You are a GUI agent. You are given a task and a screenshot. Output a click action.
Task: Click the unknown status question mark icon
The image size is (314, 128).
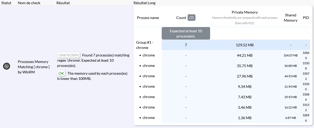point(7,66)
